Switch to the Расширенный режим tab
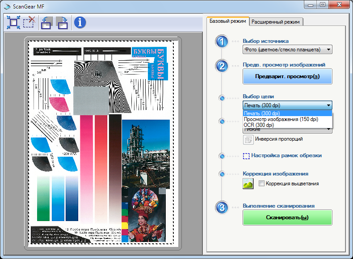The image size is (353, 259). click(x=276, y=22)
